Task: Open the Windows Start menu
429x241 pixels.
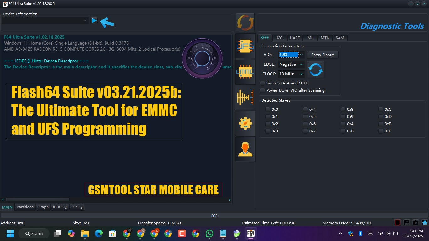Action: tap(10, 233)
